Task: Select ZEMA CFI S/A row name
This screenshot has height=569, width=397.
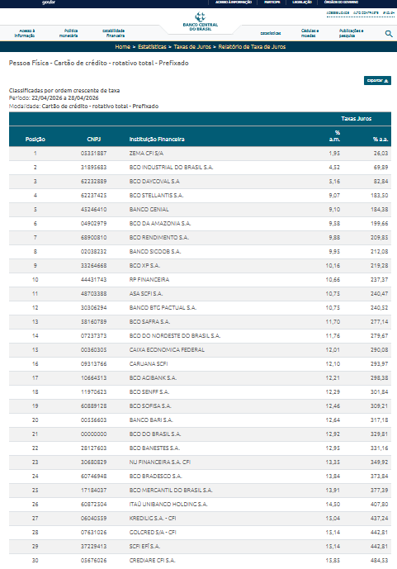Action: tap(146, 153)
